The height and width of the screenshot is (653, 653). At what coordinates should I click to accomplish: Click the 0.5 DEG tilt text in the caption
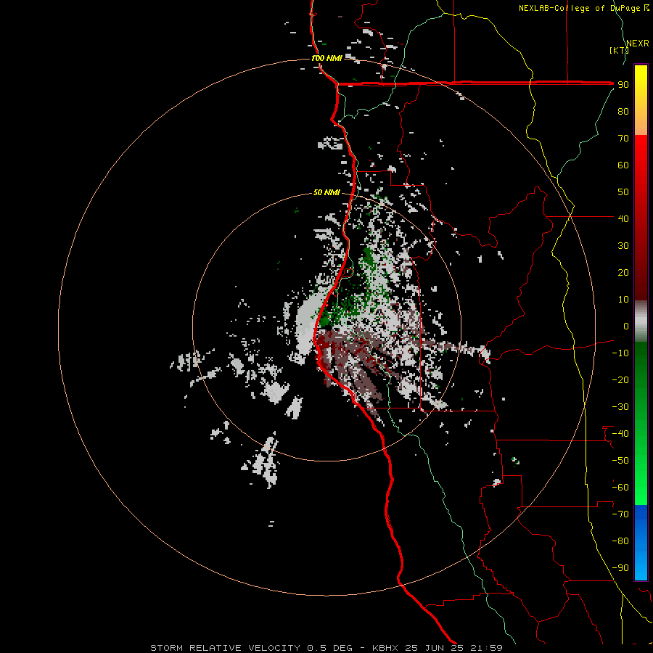click(330, 648)
